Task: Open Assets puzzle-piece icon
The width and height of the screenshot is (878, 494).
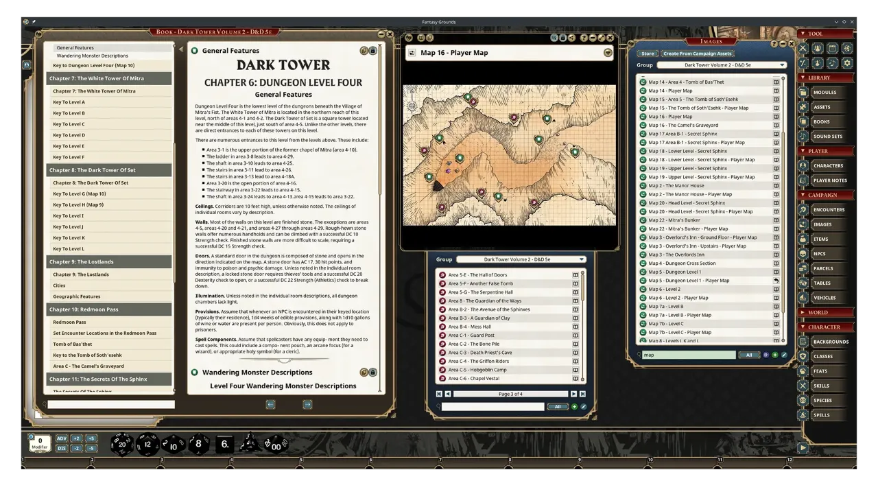Action: click(803, 107)
